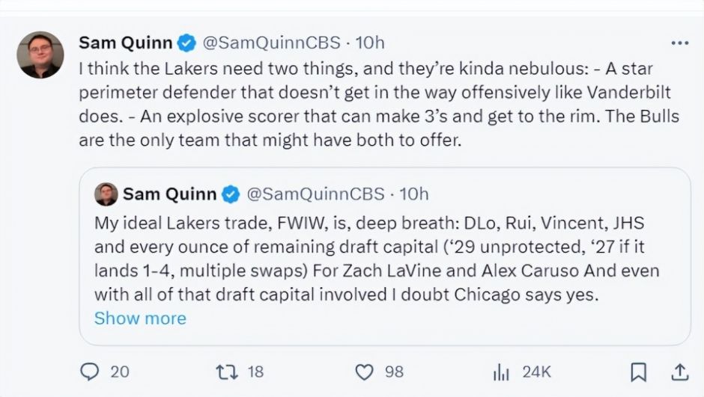Click the reply speech bubble icon
The height and width of the screenshot is (397, 704).
89,372
